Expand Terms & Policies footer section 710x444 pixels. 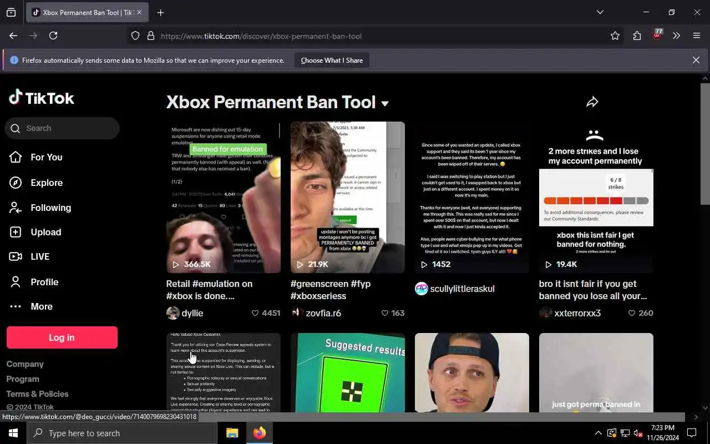coord(37,393)
